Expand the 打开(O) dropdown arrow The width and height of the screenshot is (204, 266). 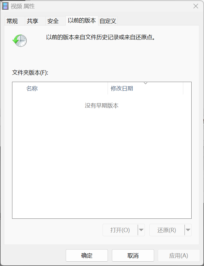(141, 230)
